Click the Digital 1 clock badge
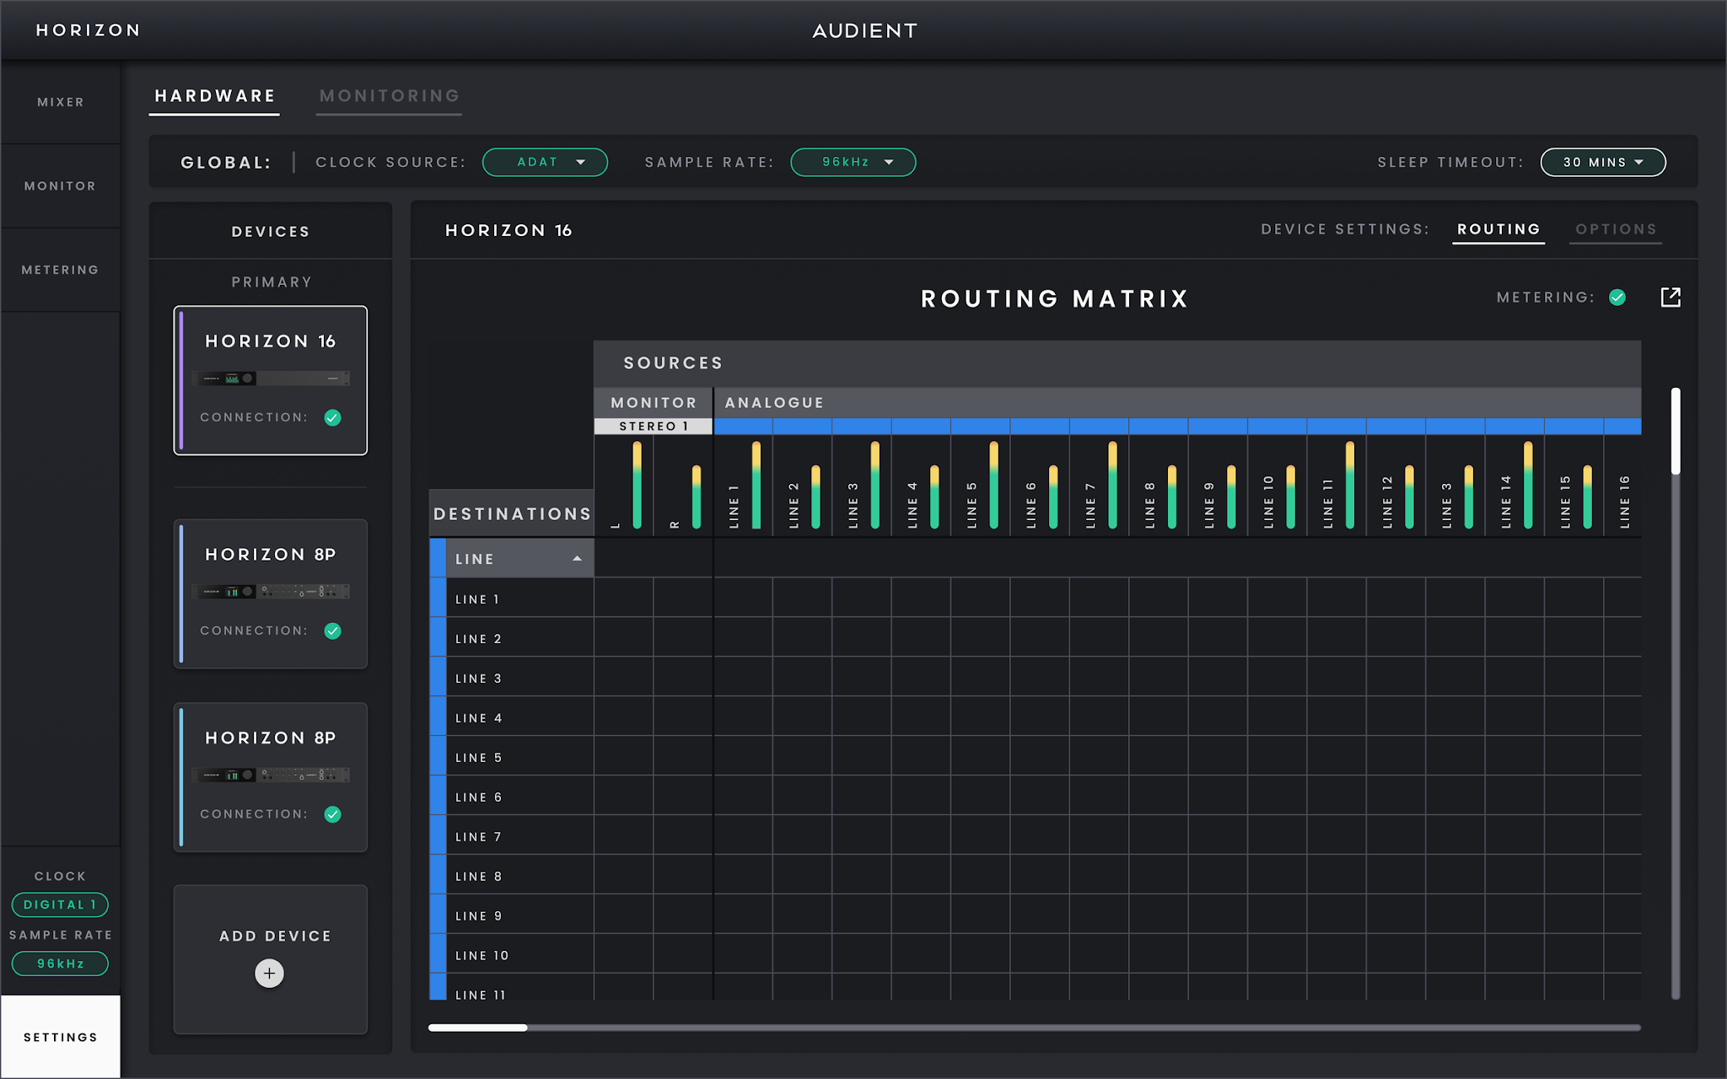The width and height of the screenshot is (1727, 1079). coord(60,905)
